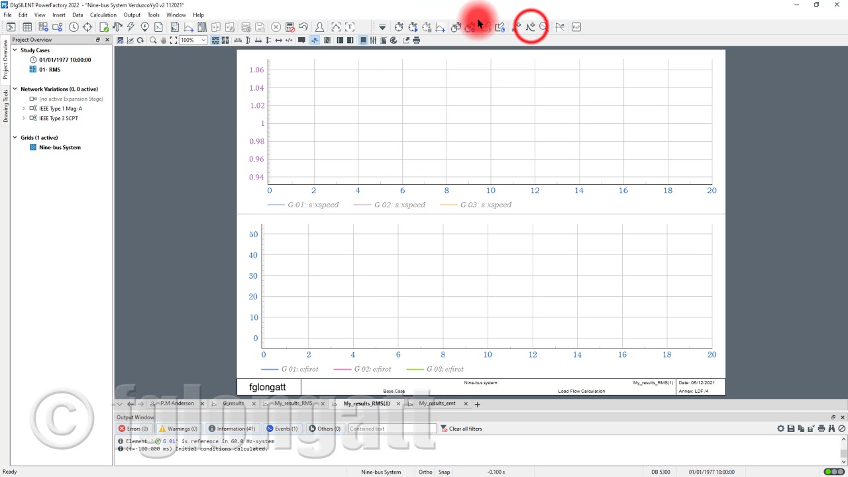The height and width of the screenshot is (477, 848).
Task: Click the Reset Calculation icon
Action: coord(290,27)
